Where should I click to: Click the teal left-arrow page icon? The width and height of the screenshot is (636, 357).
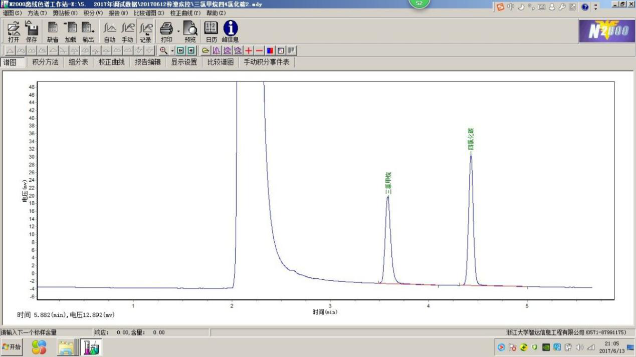click(190, 51)
